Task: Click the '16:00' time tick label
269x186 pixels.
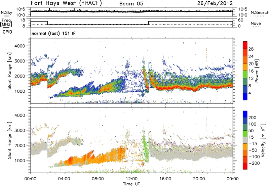Action: (165, 179)
